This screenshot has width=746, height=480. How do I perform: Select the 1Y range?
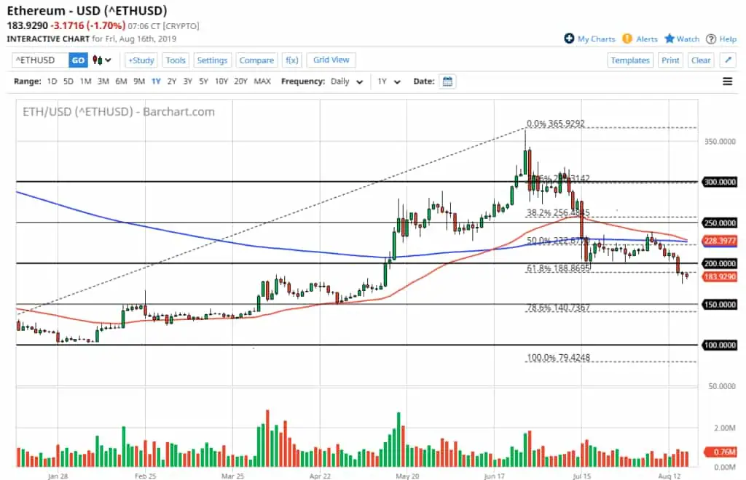[x=156, y=81]
